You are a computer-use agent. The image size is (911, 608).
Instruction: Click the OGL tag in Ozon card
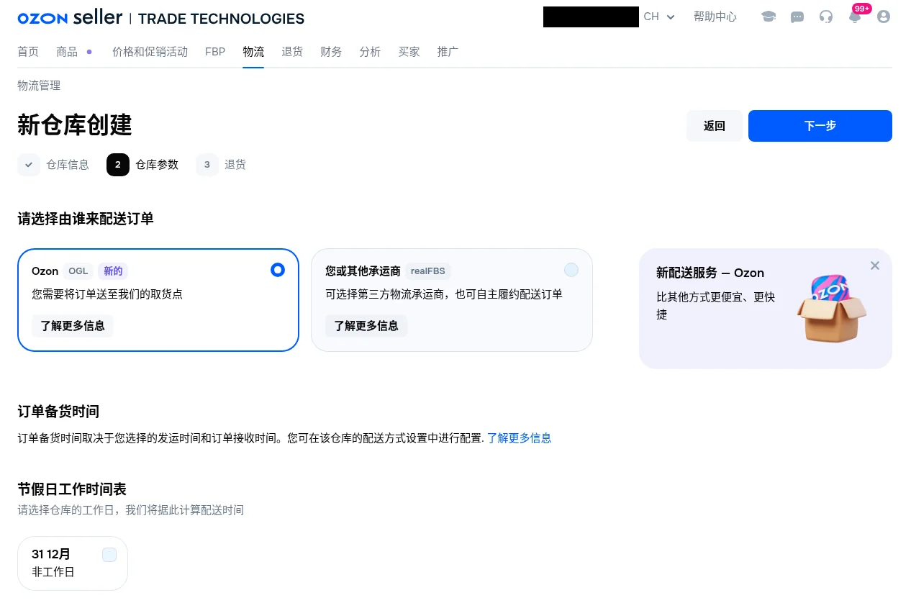pos(78,271)
